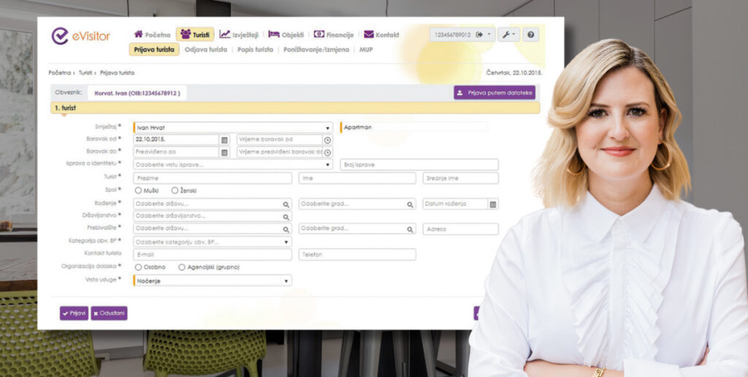Switch to the Odjava turista tab
The image size is (748, 377).
[x=207, y=50]
